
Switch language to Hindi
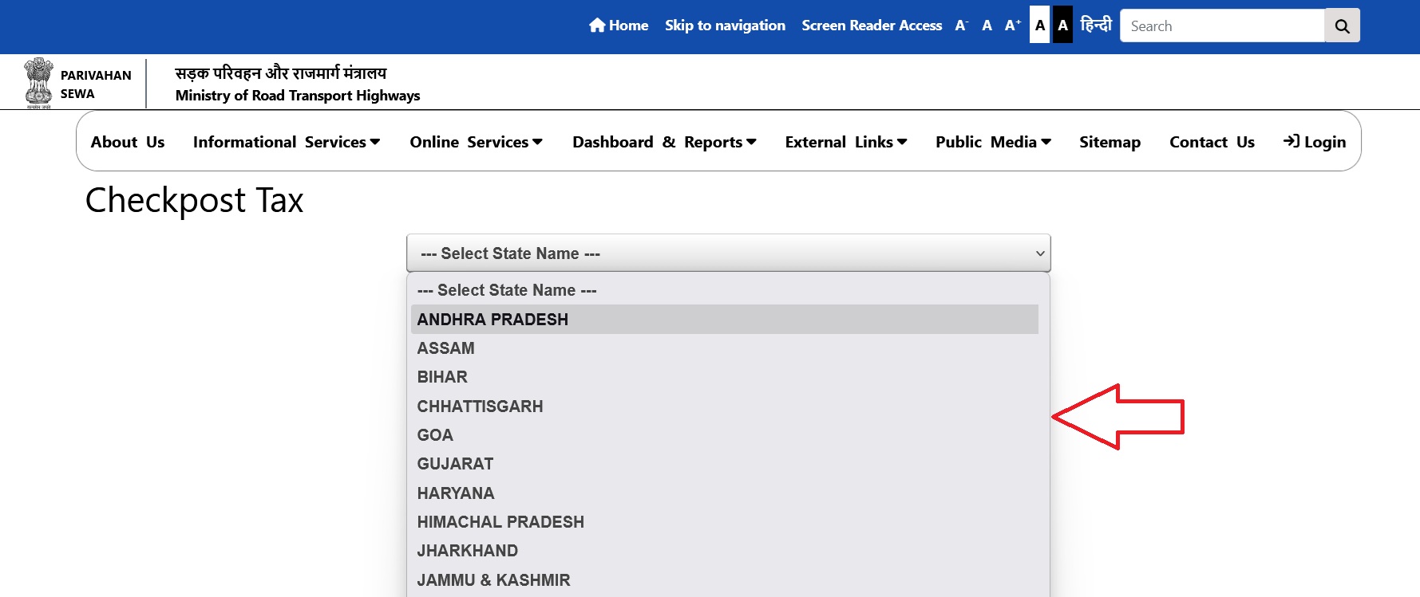point(1095,26)
